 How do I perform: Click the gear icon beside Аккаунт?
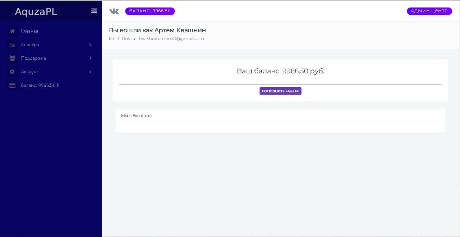tap(12, 72)
